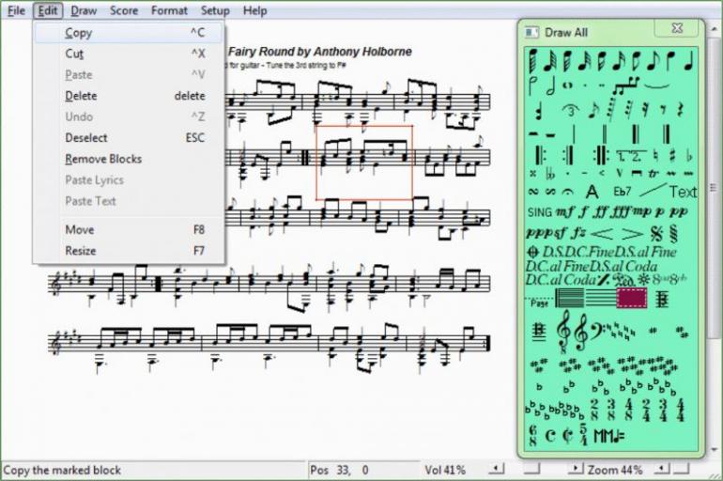Open the Score menu
Screen dimensions: 723x481
click(x=124, y=10)
